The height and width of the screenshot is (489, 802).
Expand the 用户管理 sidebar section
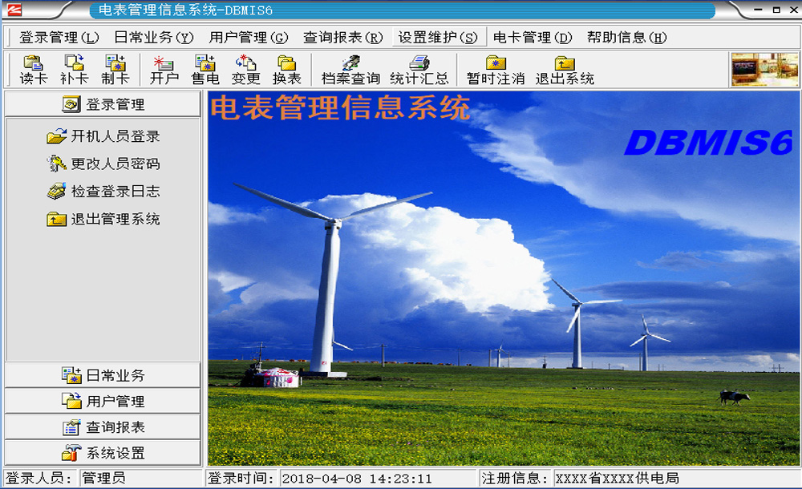103,401
